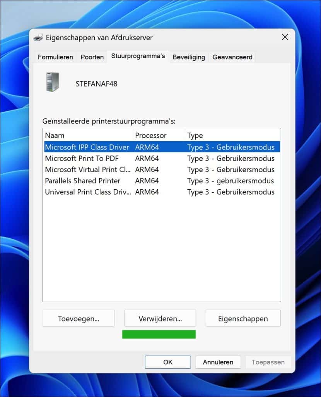
Task: Cancel with the Annuleren button
Action: 218,362
